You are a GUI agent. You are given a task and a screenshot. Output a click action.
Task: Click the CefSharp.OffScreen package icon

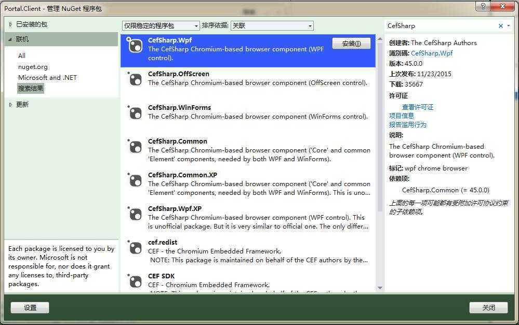coord(135,79)
